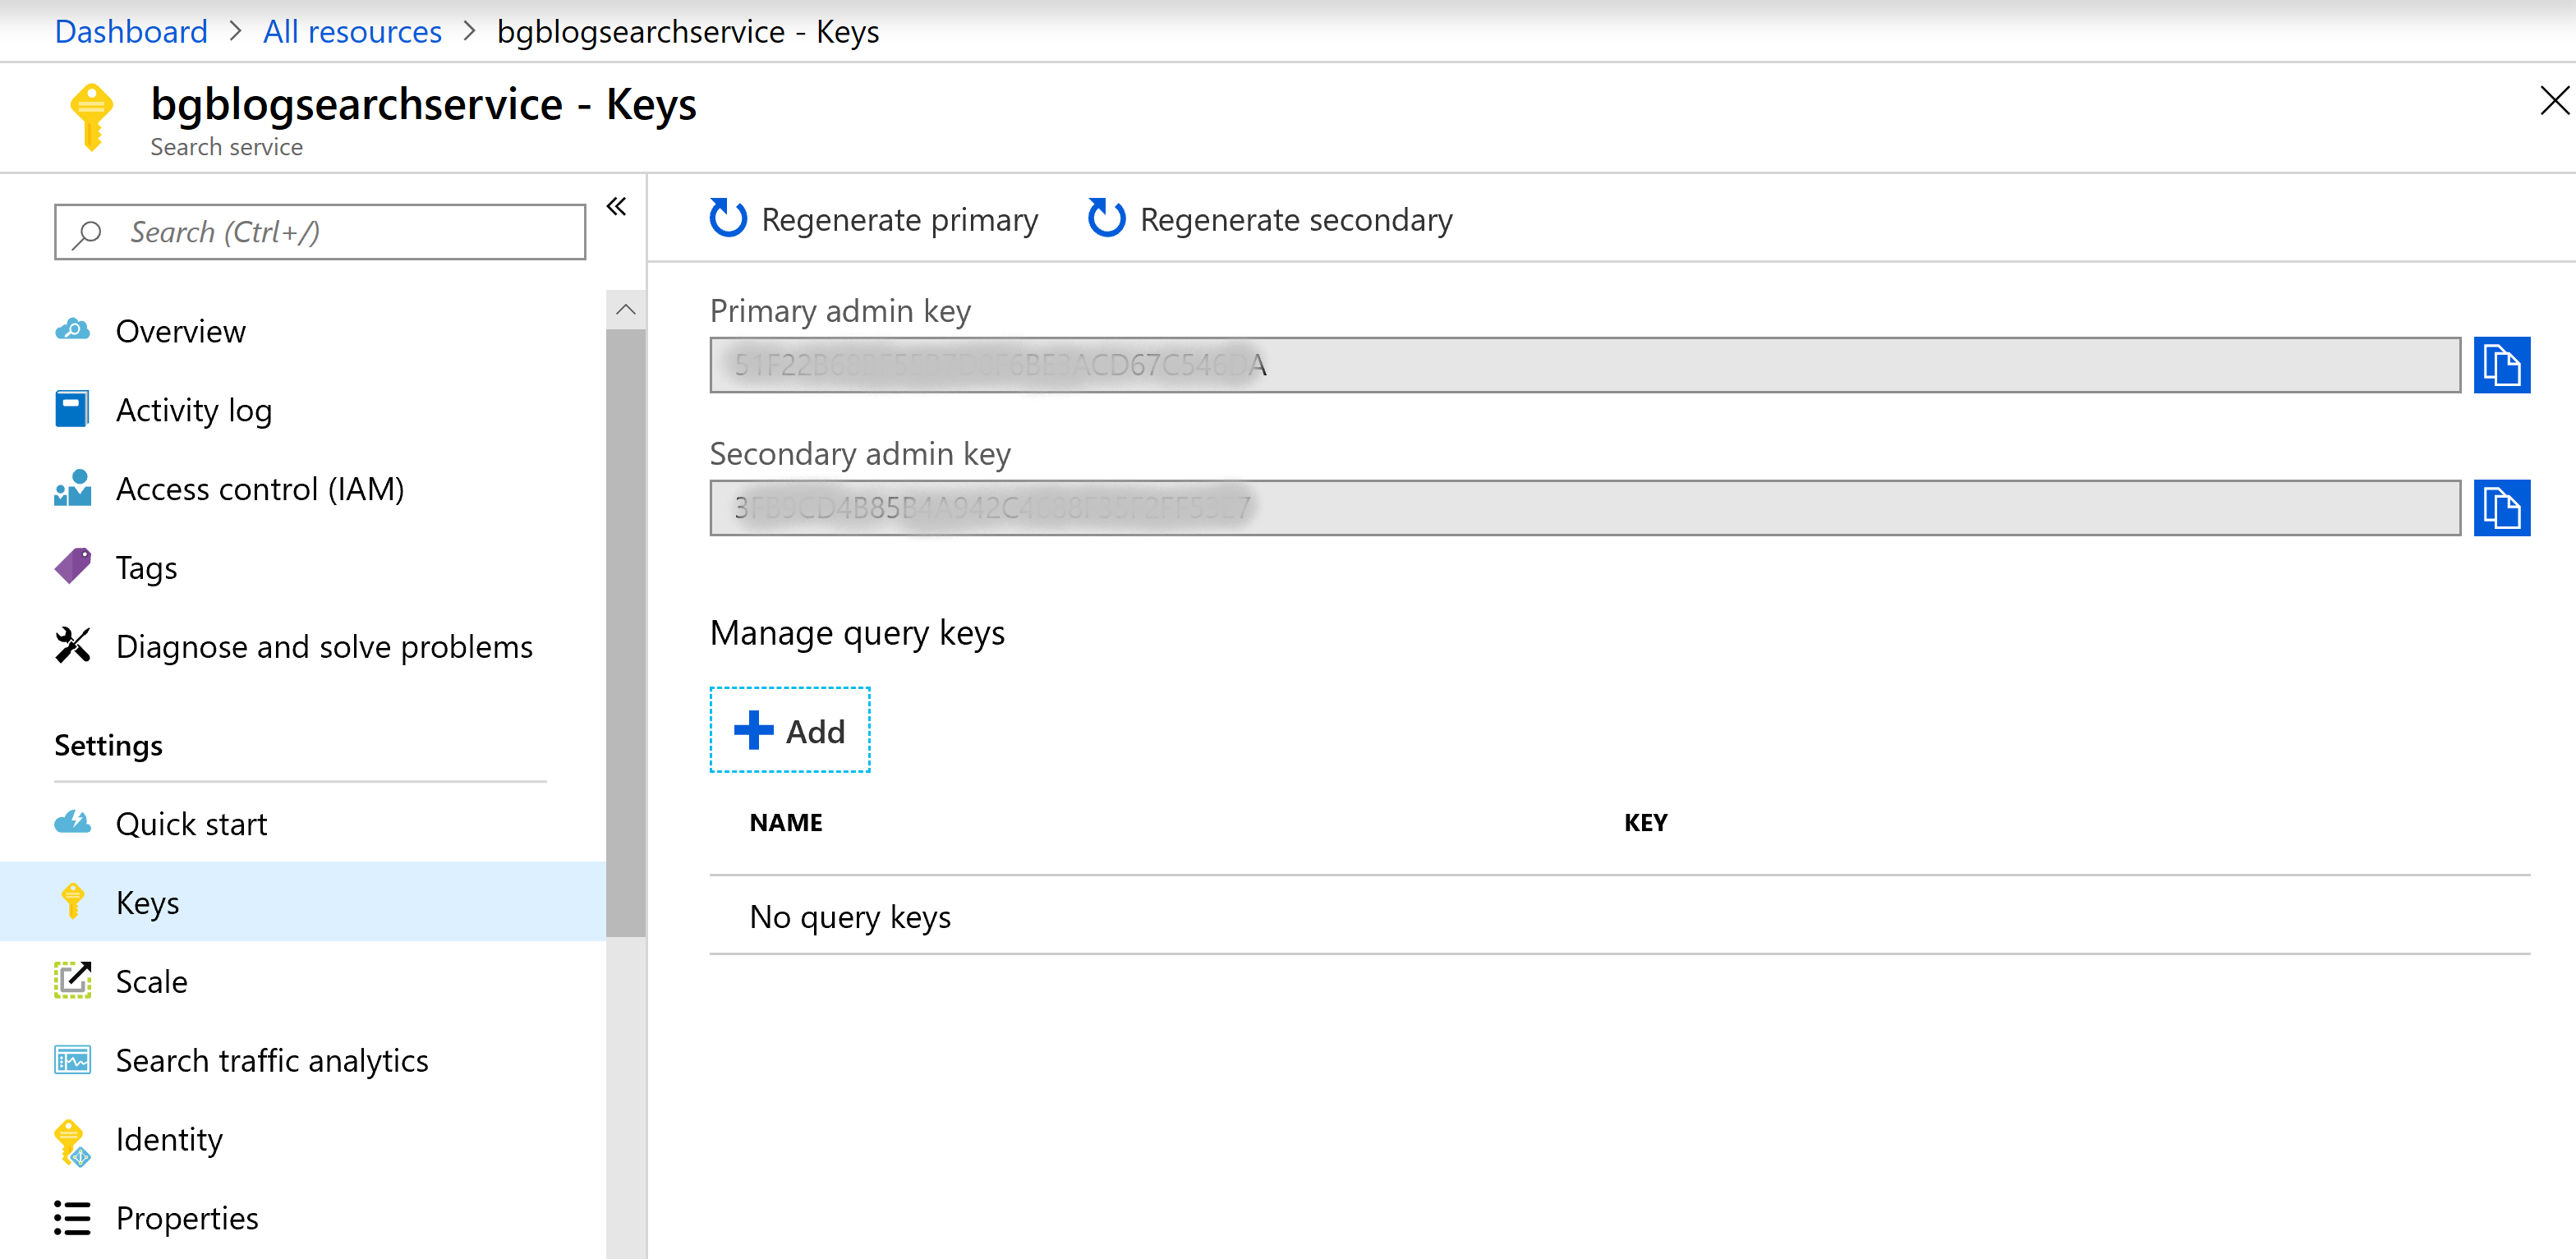Screen dimensions: 2576x1259
Task: Click the purple Tags icon
Action: pyautogui.click(x=72, y=566)
